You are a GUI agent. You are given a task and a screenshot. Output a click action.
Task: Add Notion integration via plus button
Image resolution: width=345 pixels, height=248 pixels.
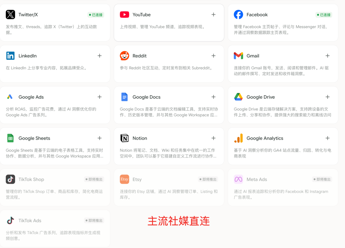point(213,138)
